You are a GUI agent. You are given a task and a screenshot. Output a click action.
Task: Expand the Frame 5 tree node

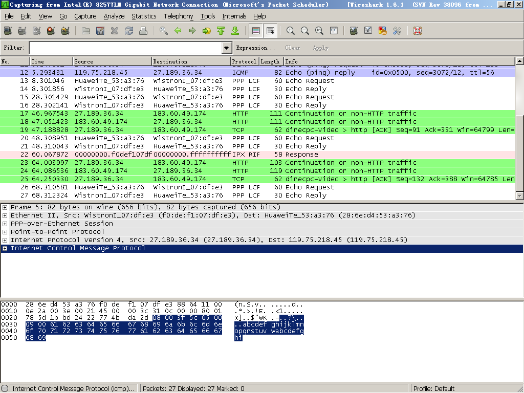(x=5, y=207)
